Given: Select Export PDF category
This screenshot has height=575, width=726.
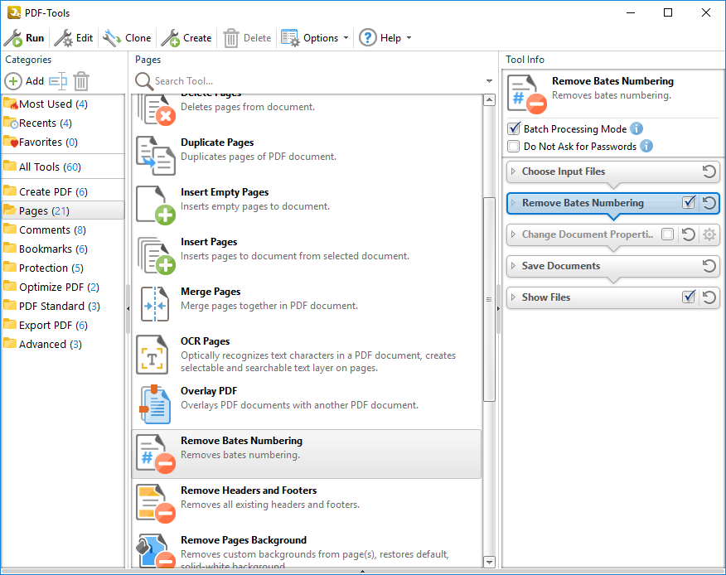Looking at the screenshot, I should click(62, 325).
